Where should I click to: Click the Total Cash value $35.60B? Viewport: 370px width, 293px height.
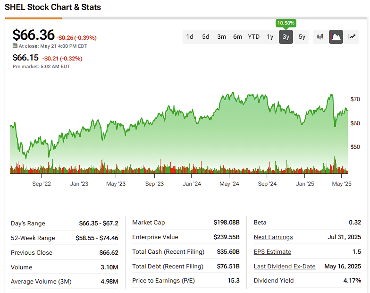[228, 251]
